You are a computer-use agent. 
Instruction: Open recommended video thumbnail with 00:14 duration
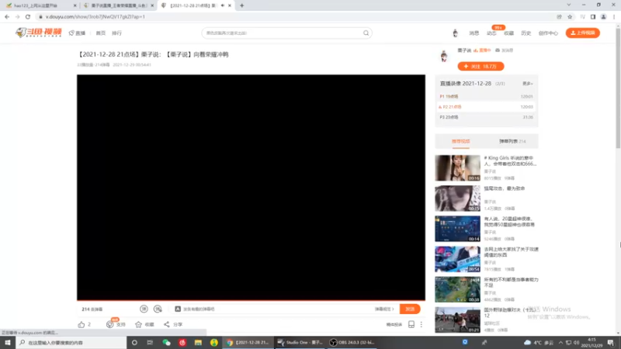[x=457, y=229]
